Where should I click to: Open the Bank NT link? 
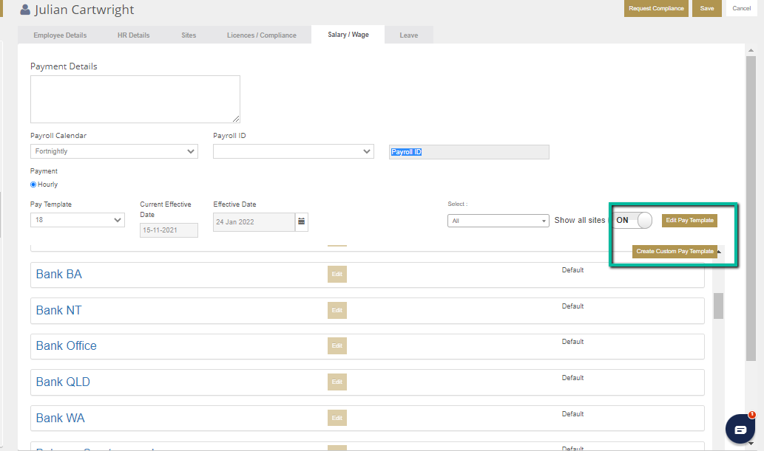coord(59,311)
